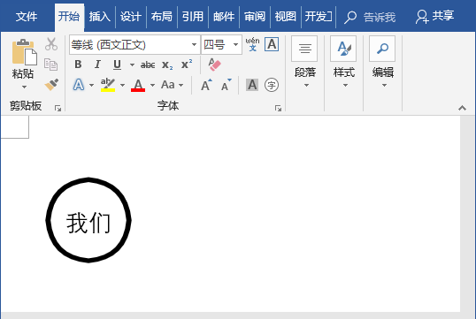Toggle strikethrough formatting
The height and width of the screenshot is (319, 476).
[148, 65]
